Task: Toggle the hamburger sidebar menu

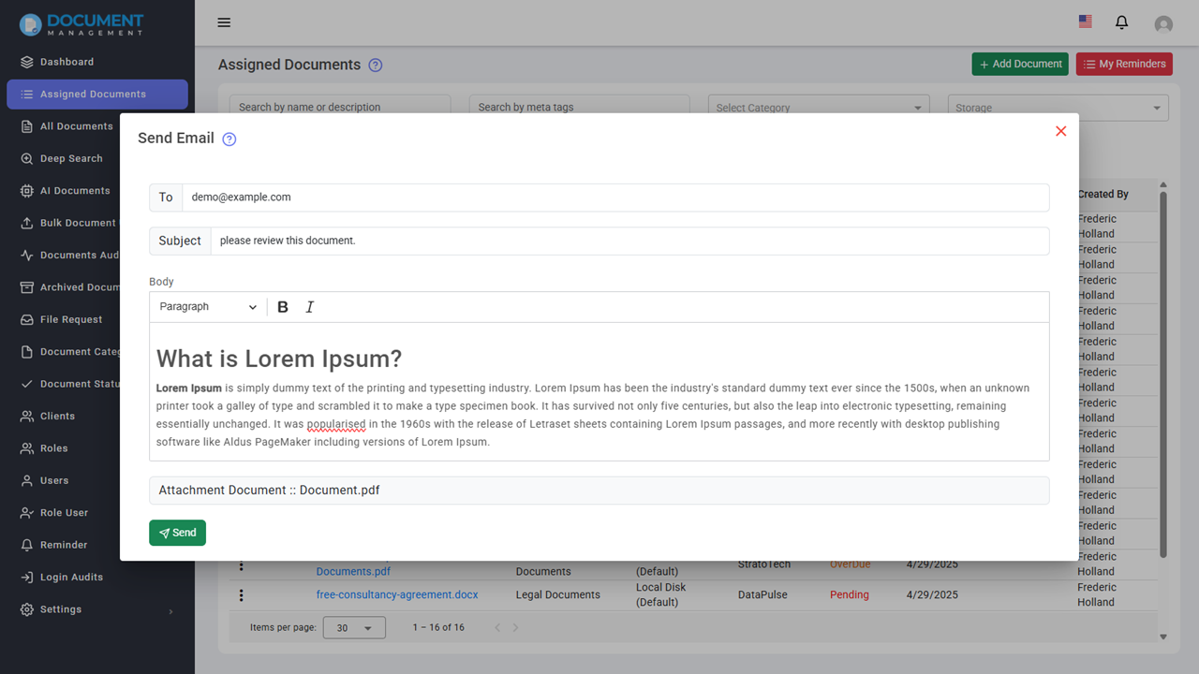Action: point(224,22)
